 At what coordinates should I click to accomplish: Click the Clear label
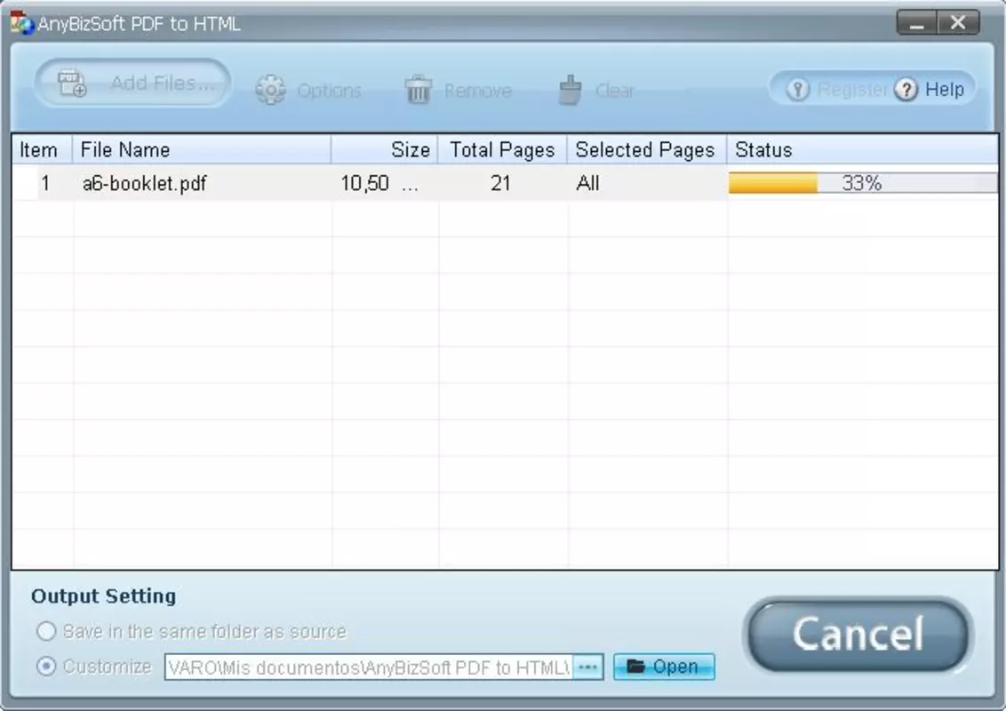[x=615, y=91]
